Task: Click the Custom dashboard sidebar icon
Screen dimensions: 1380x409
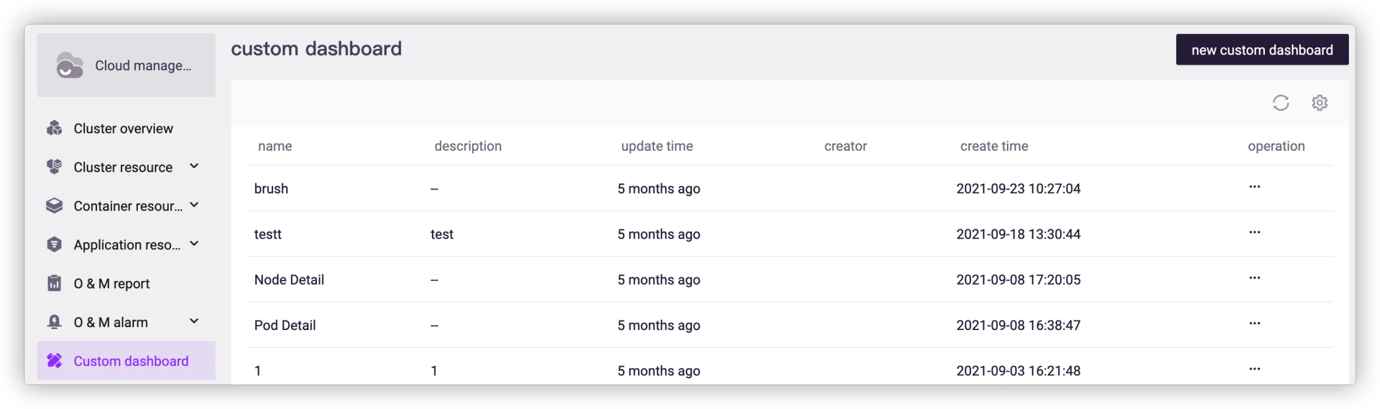Action: click(55, 361)
